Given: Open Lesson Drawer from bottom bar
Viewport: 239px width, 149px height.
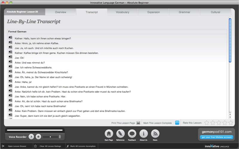Looking at the screenshot, I should [17, 146].
